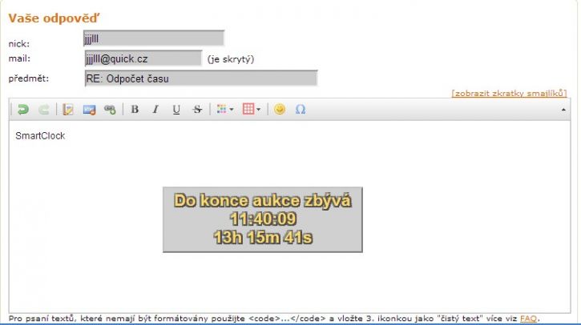581x325 pixels.
Task: Open the special characters Omega dialog
Action: (x=301, y=109)
